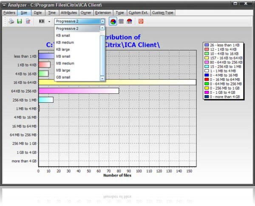Click yellow legend swatch for 16 KB to 64 KB
Screen dimensions: 255x206
[207, 57]
